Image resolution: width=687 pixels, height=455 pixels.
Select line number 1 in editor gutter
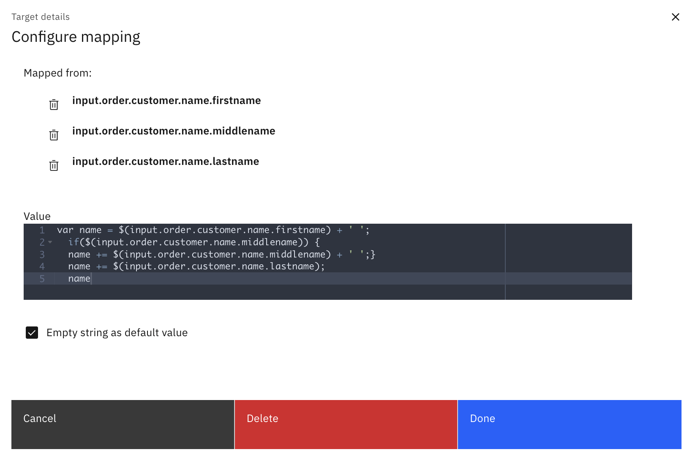click(x=42, y=230)
